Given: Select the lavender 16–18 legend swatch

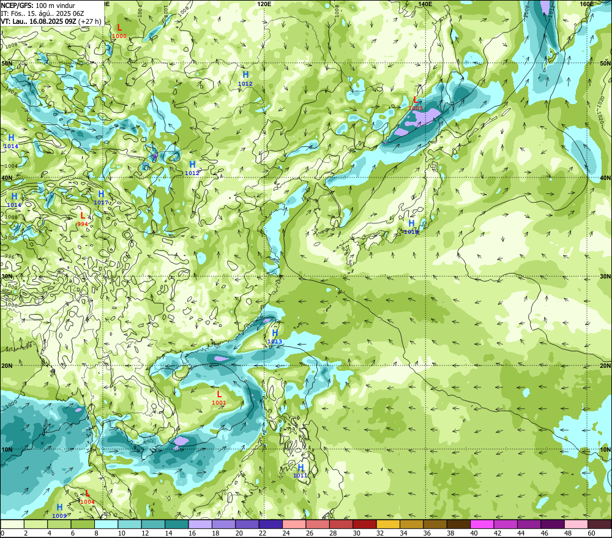Looking at the screenshot, I should 200,525.
